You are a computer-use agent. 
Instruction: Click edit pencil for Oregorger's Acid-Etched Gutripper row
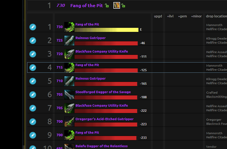click(x=33, y=122)
